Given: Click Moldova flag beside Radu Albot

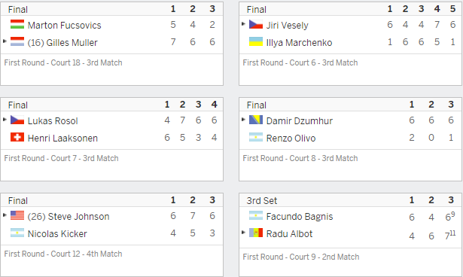Looking at the screenshot, I should pos(256,233).
